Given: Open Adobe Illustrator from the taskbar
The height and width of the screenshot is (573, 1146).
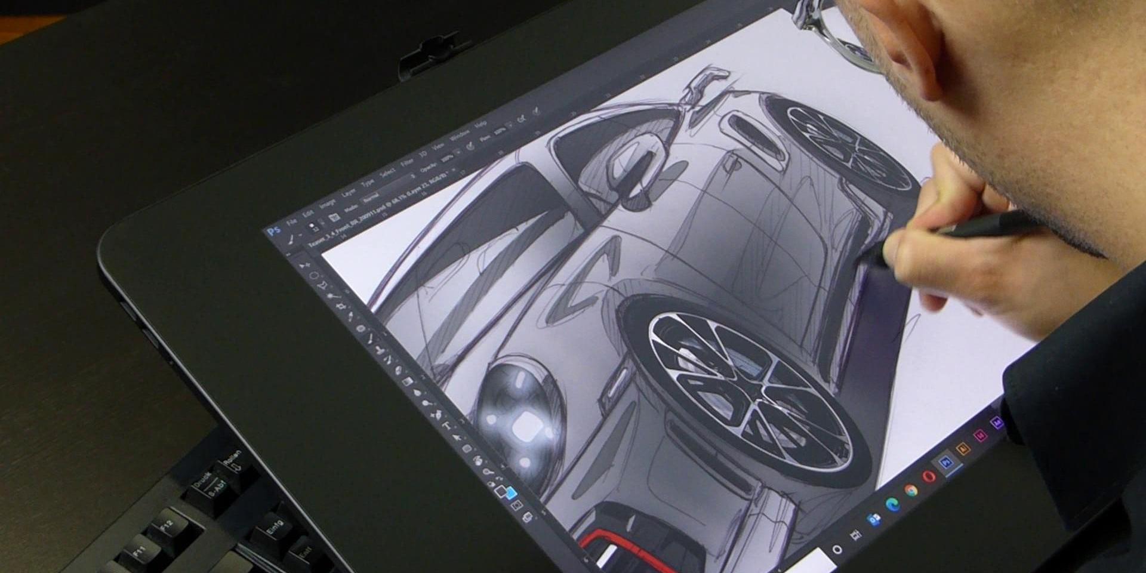Looking at the screenshot, I should point(963,448).
